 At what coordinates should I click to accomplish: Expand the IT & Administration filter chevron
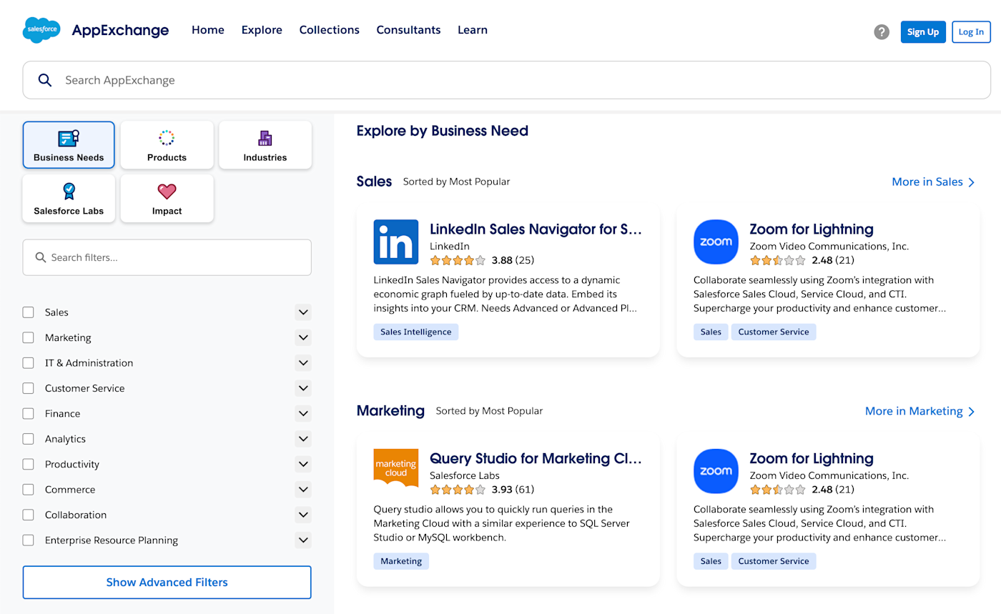pyautogui.click(x=303, y=363)
